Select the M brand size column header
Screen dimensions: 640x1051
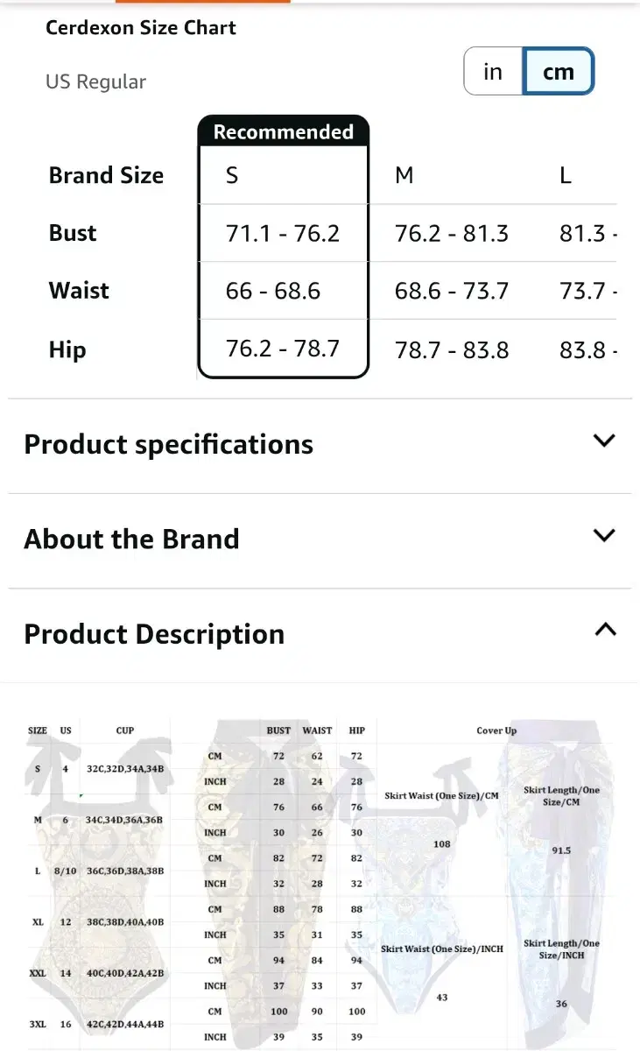404,176
